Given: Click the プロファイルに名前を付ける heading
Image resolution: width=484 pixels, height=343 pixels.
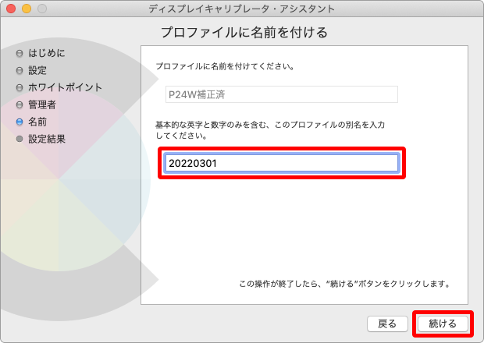Looking at the screenshot, I should pos(244,33).
